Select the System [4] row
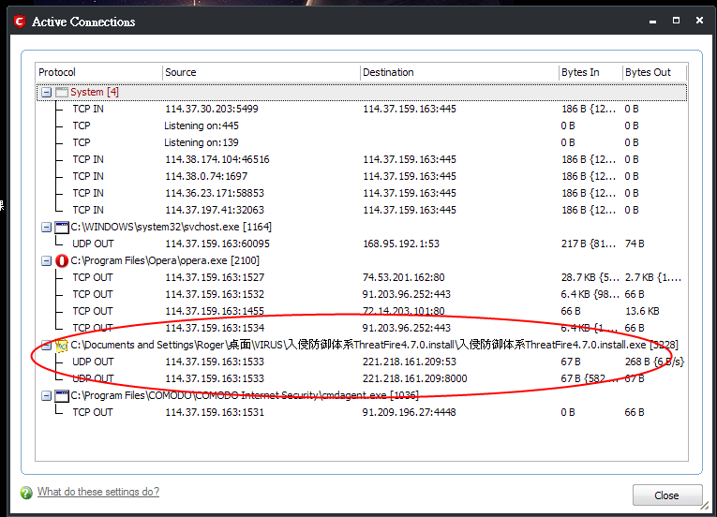717x517 pixels. 361,92
